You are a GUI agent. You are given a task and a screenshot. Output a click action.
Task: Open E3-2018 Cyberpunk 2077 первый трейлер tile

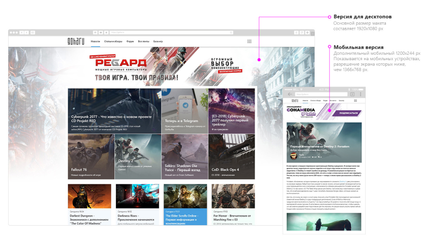tap(231, 111)
